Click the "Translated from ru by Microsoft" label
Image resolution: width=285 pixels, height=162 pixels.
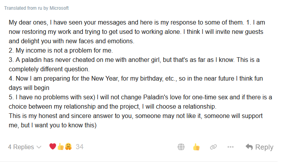[36, 8]
